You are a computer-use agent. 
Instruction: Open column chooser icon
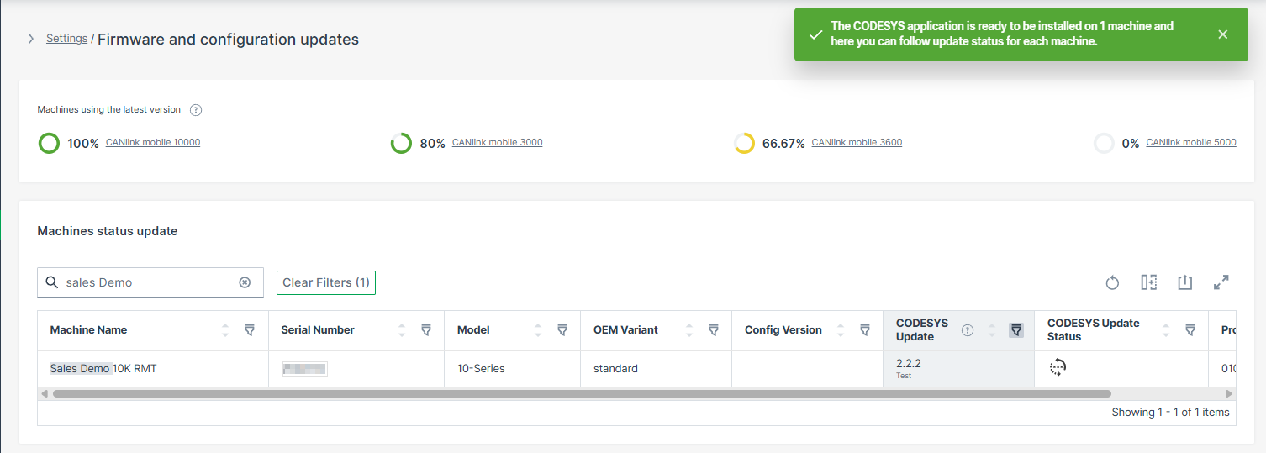click(1148, 282)
